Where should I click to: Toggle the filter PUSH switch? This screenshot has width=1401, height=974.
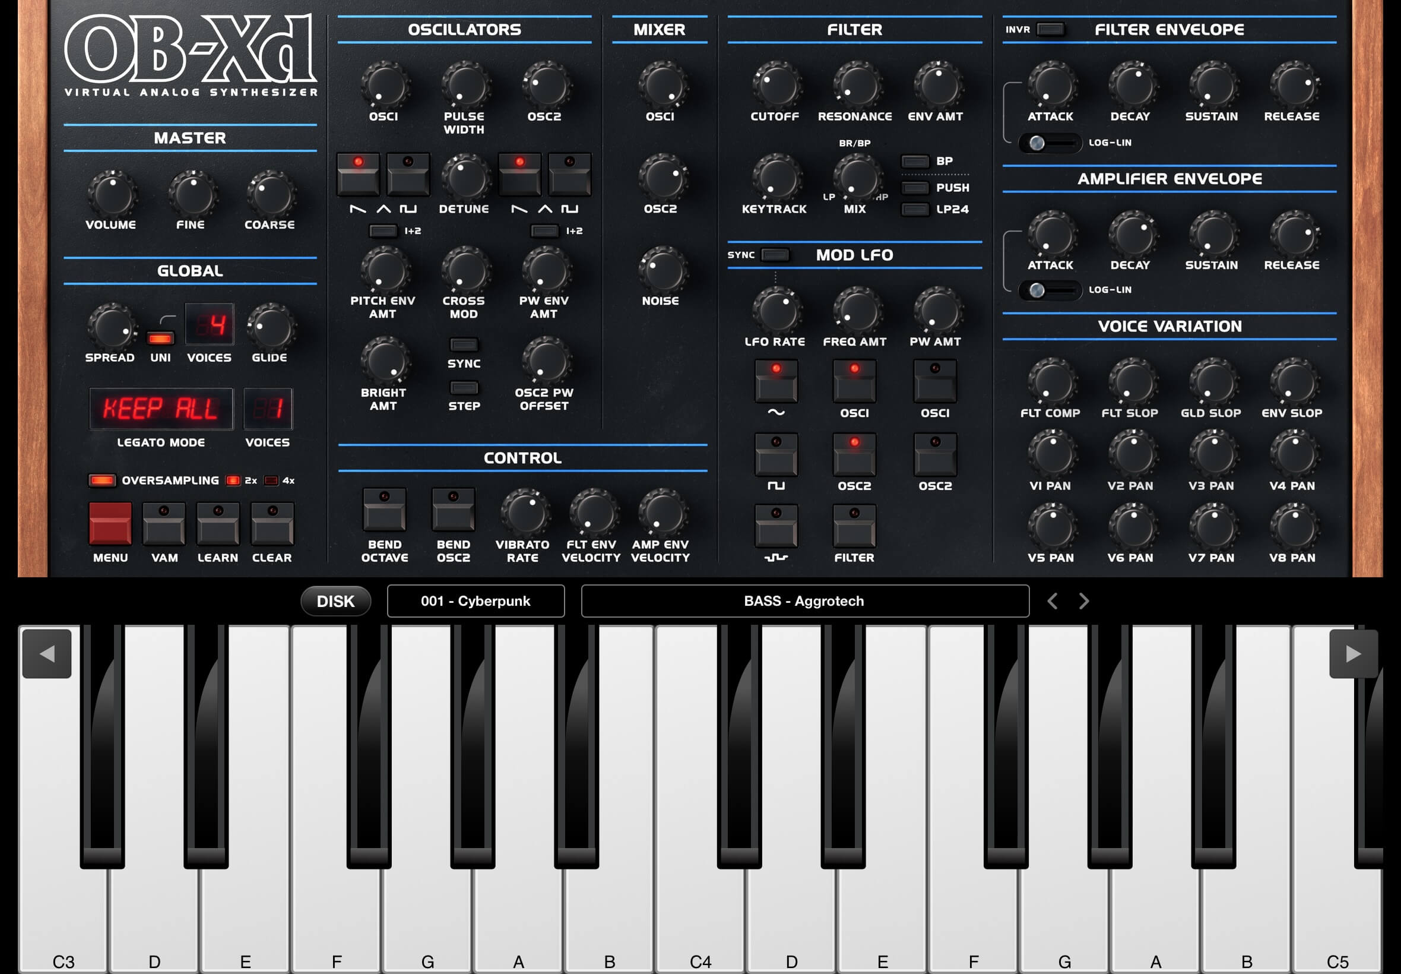[915, 187]
